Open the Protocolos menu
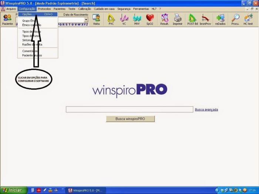The height and width of the screenshot is (194, 259). click(x=44, y=9)
